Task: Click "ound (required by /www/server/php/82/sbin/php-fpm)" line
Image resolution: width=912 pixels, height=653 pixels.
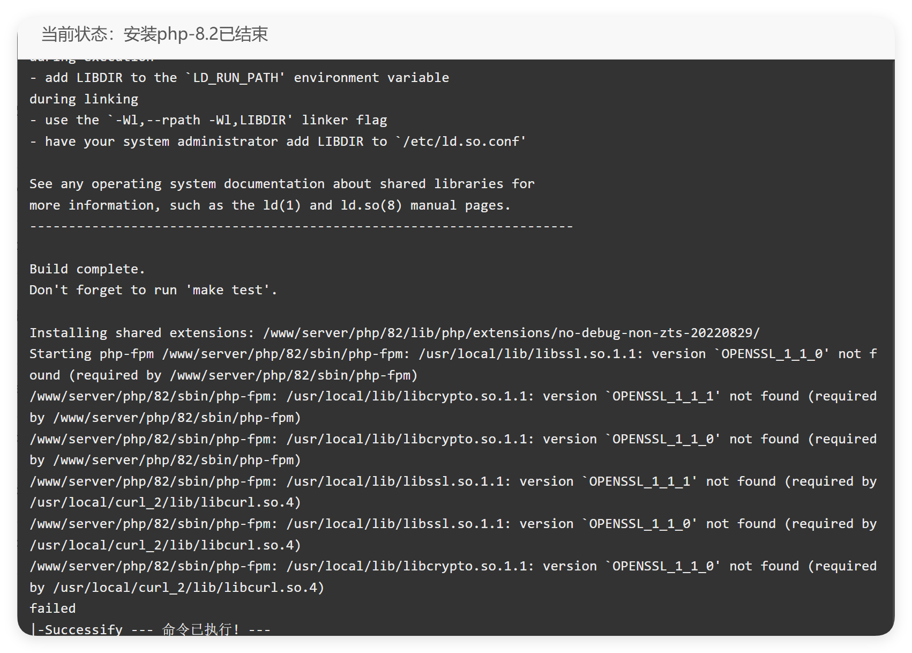Action: click(x=223, y=375)
